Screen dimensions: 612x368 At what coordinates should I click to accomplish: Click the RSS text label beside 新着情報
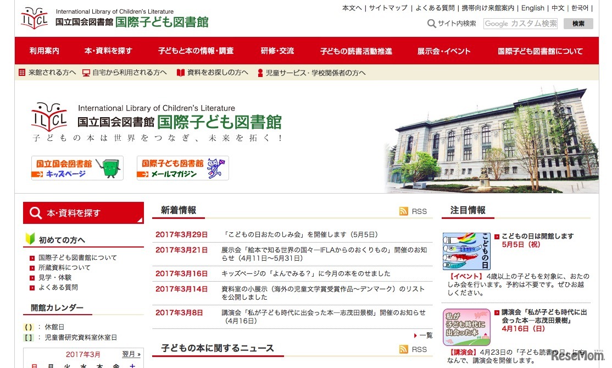coord(419,211)
